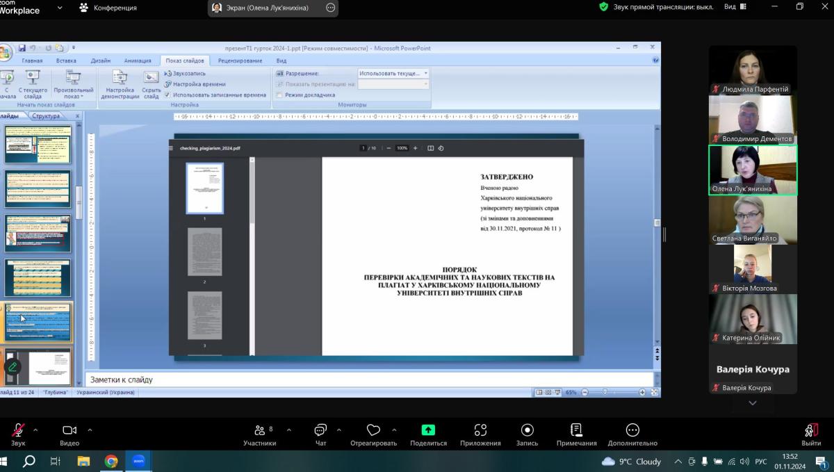
Task: Click the Zoom Share screen icon
Action: pos(428,430)
